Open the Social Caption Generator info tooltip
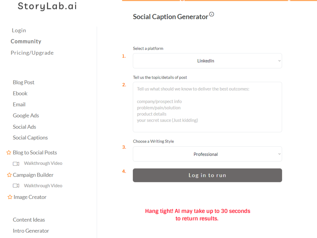The height and width of the screenshot is (238, 317). [x=212, y=14]
